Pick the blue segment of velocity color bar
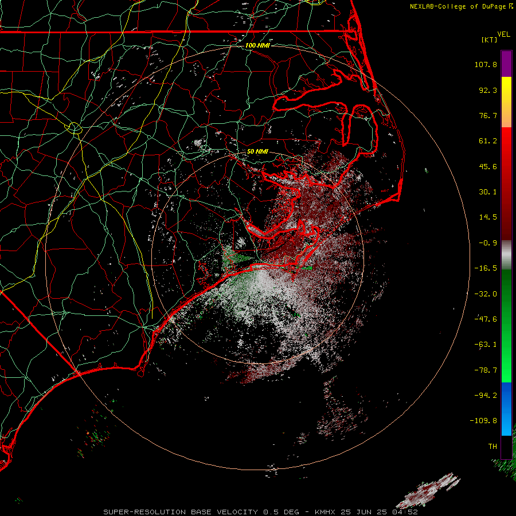 pos(506,409)
